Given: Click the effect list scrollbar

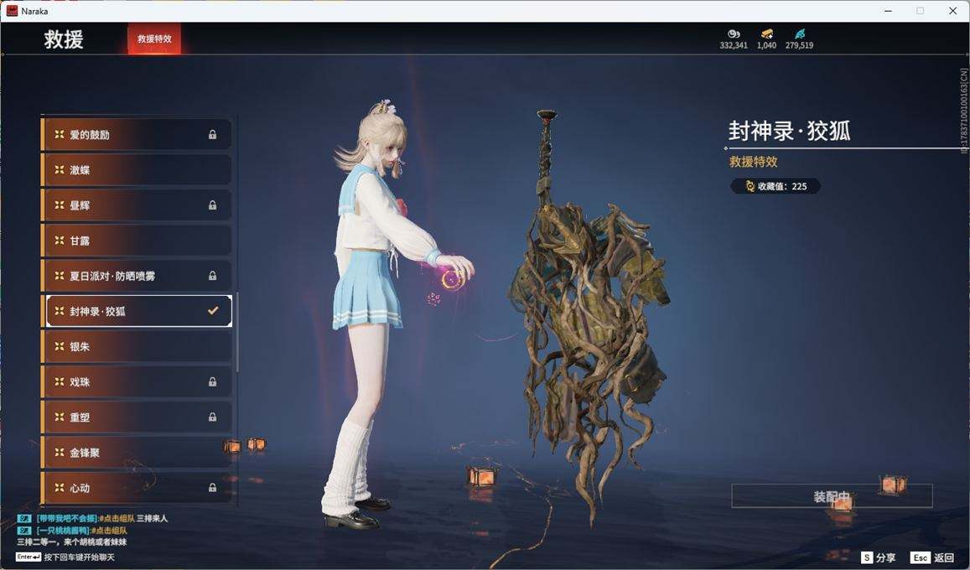Looking at the screenshot, I should pos(237,332).
